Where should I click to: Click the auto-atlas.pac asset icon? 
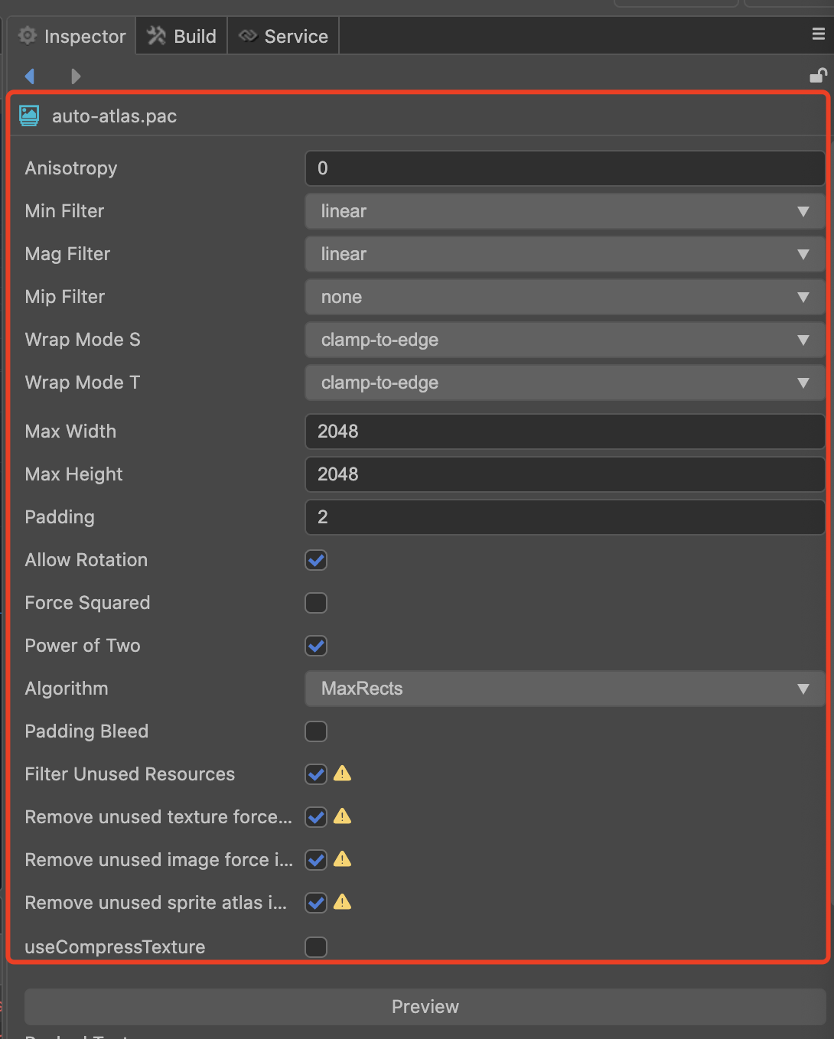pyautogui.click(x=29, y=116)
